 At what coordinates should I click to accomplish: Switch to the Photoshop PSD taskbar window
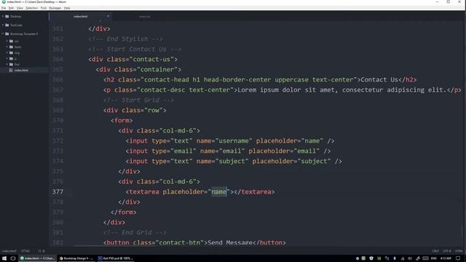[116, 258]
